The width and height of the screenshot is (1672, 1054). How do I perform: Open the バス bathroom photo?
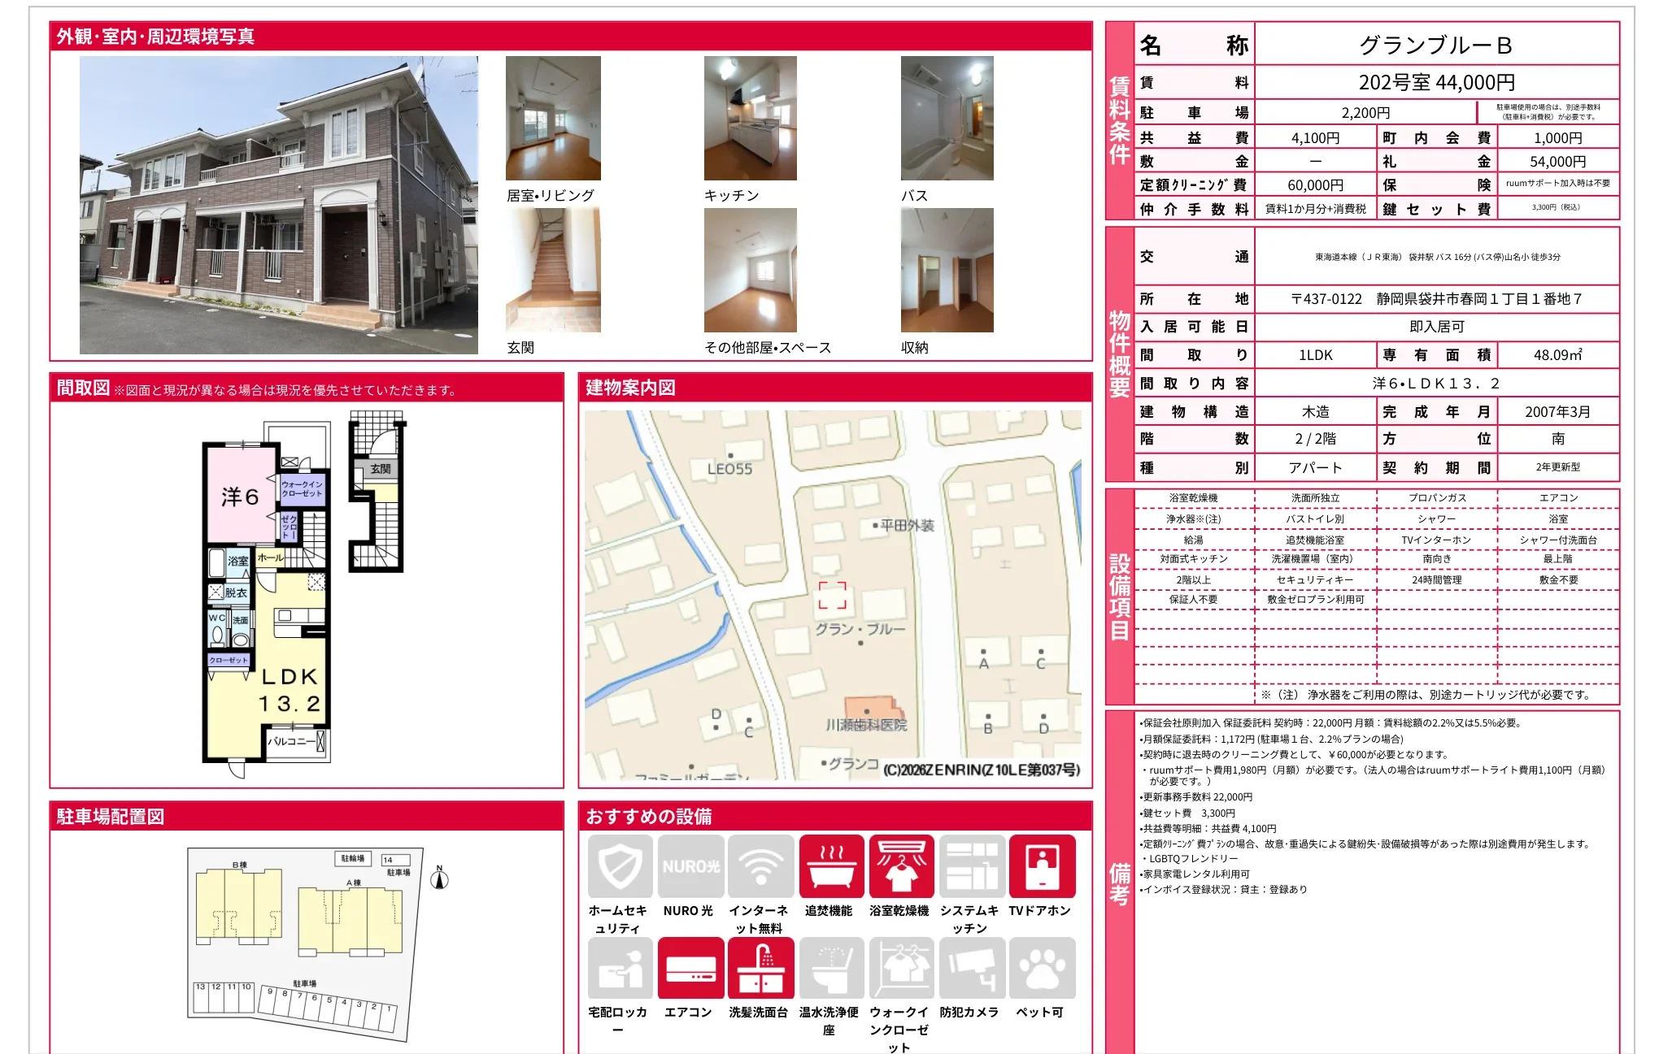[947, 118]
